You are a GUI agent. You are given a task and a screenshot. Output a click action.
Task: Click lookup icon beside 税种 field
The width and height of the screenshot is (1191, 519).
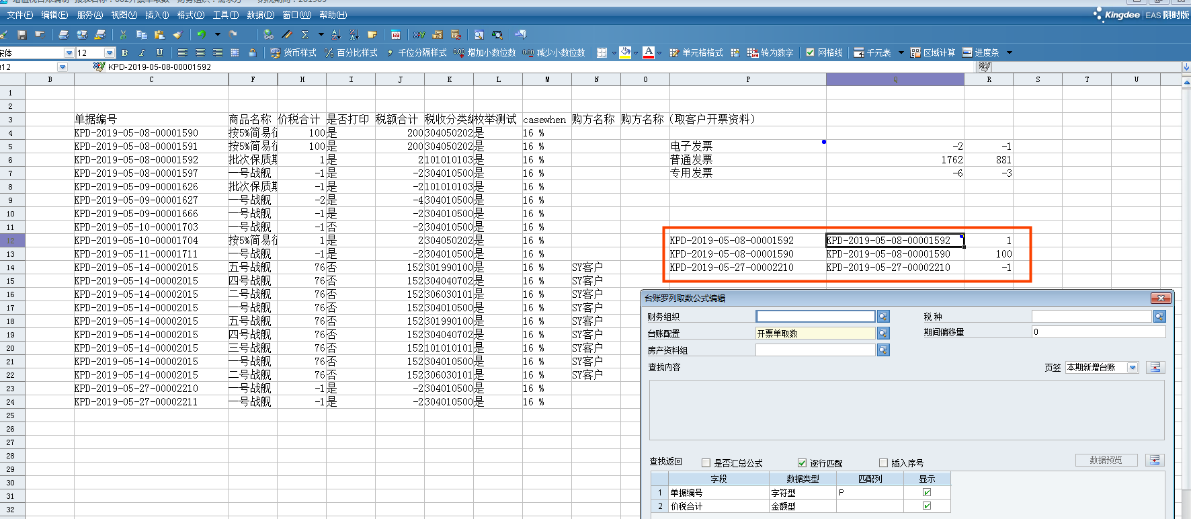[1159, 316]
